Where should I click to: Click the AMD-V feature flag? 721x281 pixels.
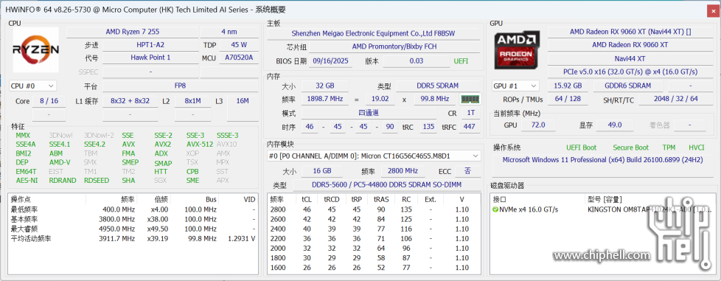click(x=60, y=162)
